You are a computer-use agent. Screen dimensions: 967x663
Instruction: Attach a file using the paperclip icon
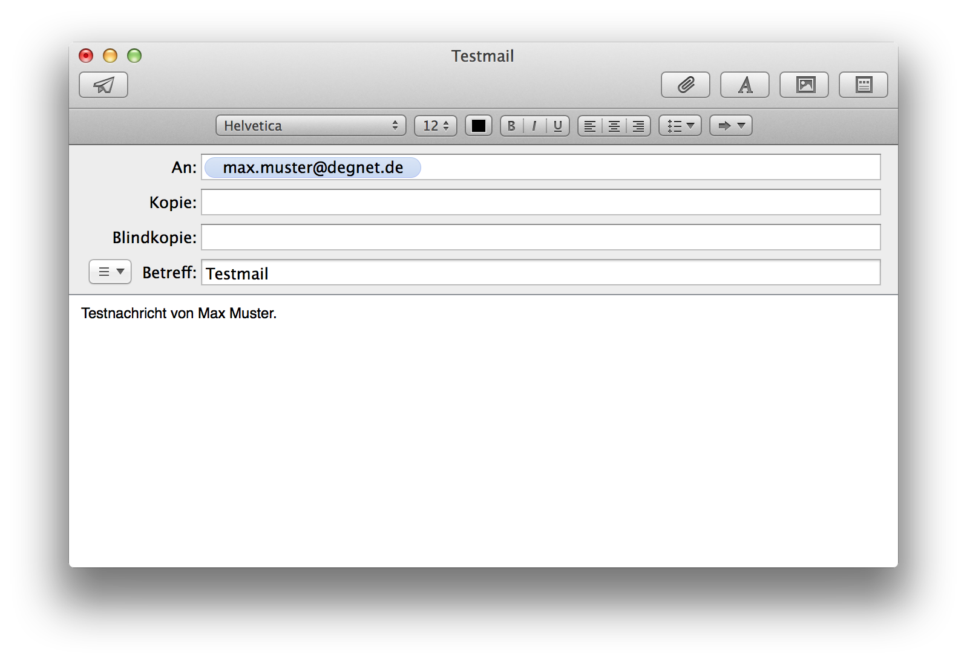pyautogui.click(x=686, y=85)
